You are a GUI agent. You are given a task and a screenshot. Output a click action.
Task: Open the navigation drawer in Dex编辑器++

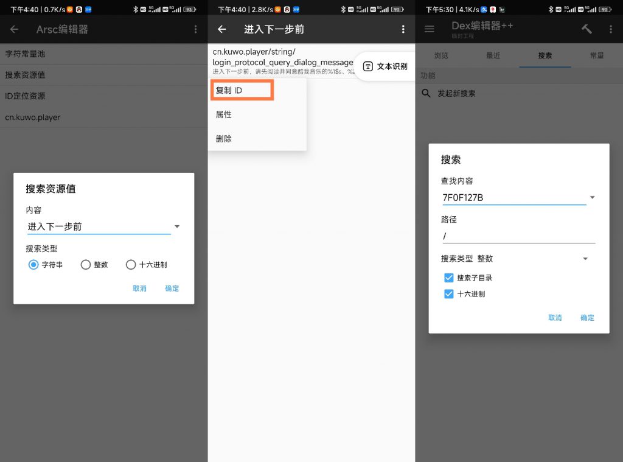[x=429, y=29]
